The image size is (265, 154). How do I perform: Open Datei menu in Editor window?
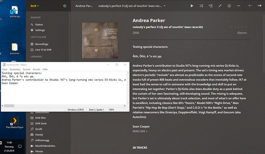5,69
